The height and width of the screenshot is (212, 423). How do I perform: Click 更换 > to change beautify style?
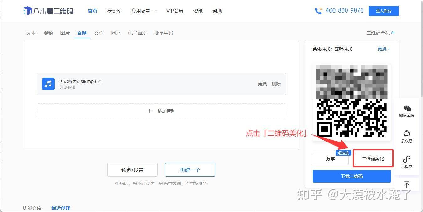(x=384, y=49)
